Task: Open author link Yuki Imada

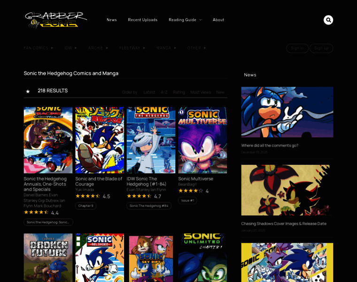Action: [85, 189]
